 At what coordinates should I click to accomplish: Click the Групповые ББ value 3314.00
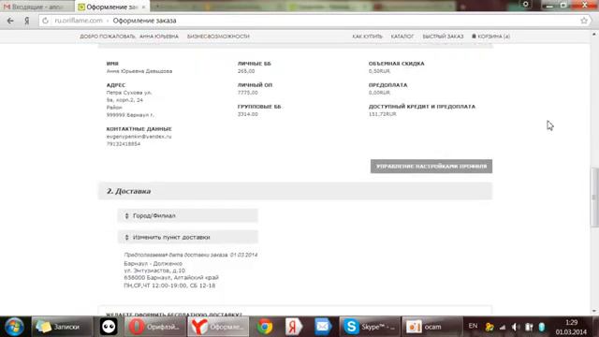click(247, 114)
